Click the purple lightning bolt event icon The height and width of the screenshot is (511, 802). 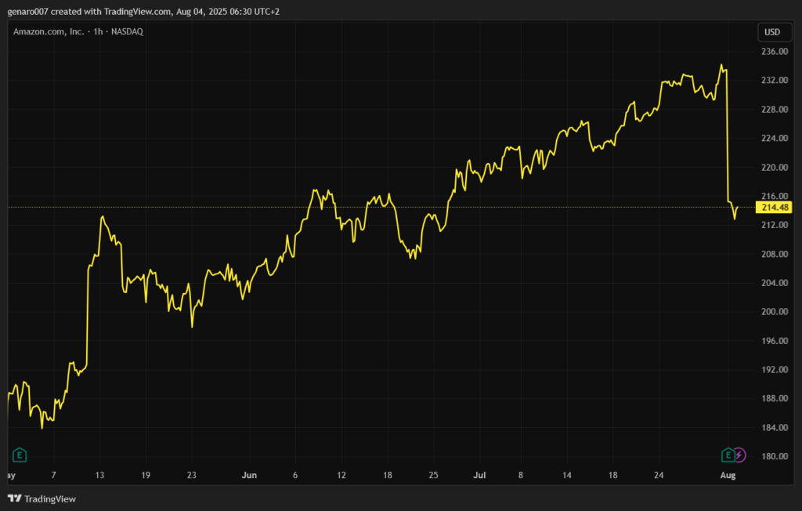pos(740,455)
